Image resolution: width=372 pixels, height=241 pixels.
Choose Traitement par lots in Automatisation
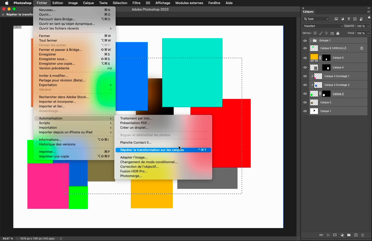pyautogui.click(x=163, y=118)
